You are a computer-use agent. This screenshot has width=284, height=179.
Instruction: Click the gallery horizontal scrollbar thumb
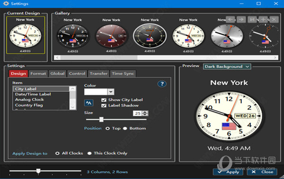pyautogui.click(x=99, y=57)
